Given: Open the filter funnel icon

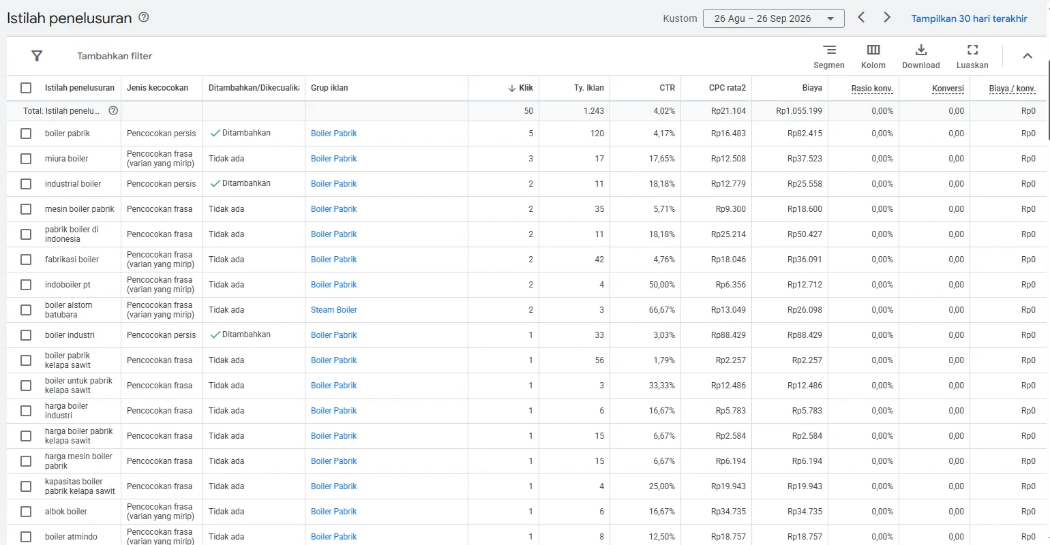Looking at the screenshot, I should click(x=37, y=56).
